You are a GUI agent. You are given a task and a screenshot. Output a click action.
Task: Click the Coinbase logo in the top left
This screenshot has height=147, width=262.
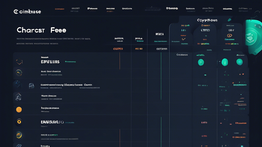[x=27, y=11]
